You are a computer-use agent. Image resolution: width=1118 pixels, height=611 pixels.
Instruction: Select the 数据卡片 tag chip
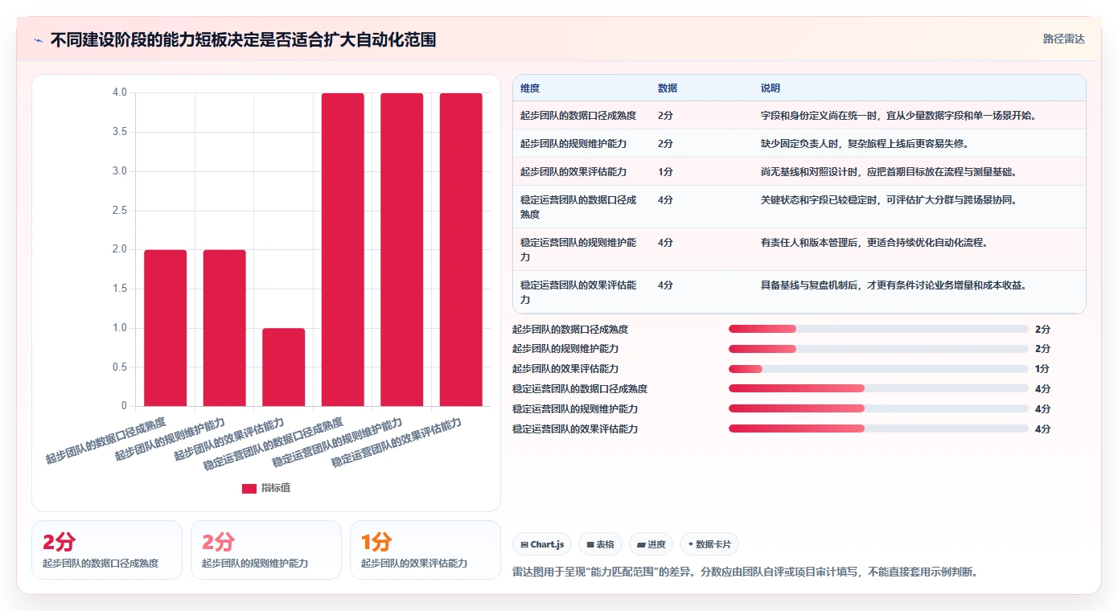(709, 544)
